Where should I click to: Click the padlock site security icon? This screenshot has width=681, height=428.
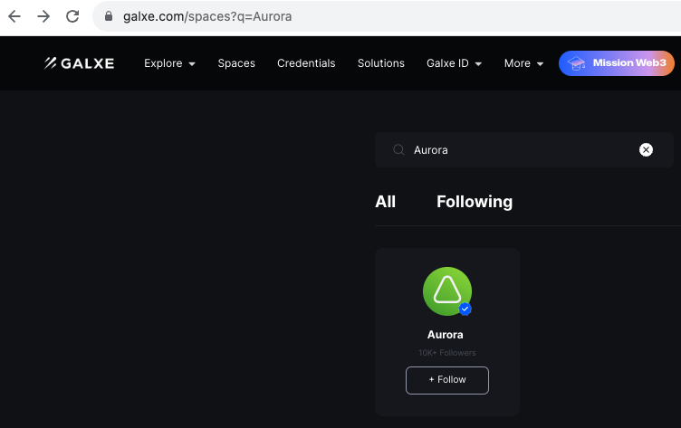(x=109, y=16)
